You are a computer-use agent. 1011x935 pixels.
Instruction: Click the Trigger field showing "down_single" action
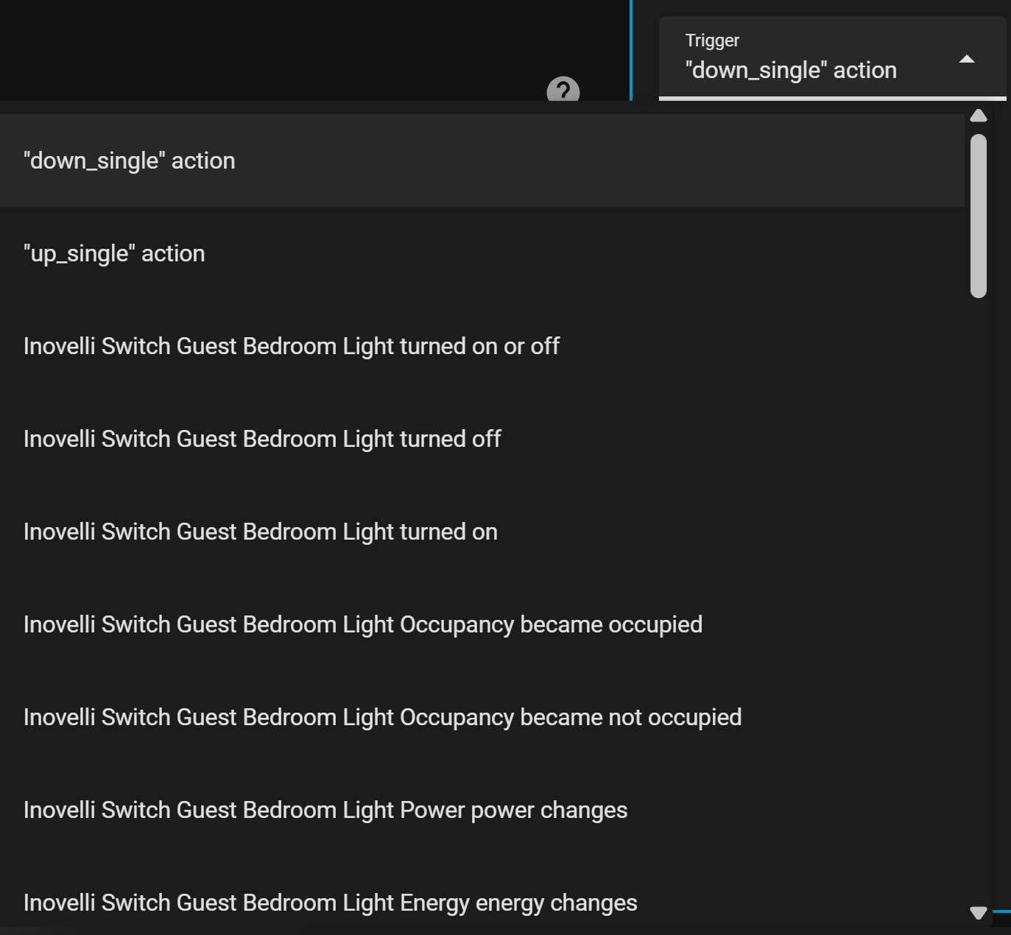pyautogui.click(x=791, y=70)
